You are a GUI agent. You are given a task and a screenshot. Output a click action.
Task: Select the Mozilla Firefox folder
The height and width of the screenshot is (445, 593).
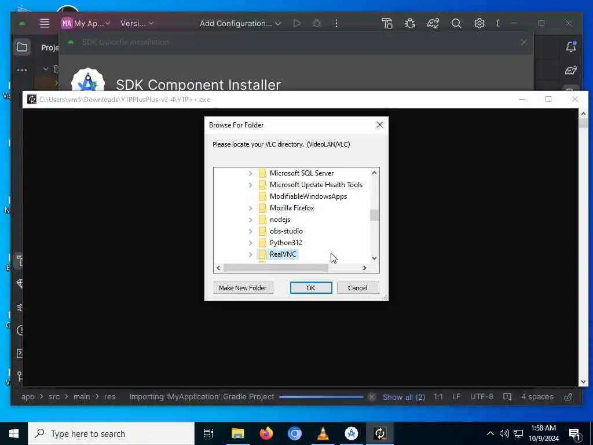point(292,208)
